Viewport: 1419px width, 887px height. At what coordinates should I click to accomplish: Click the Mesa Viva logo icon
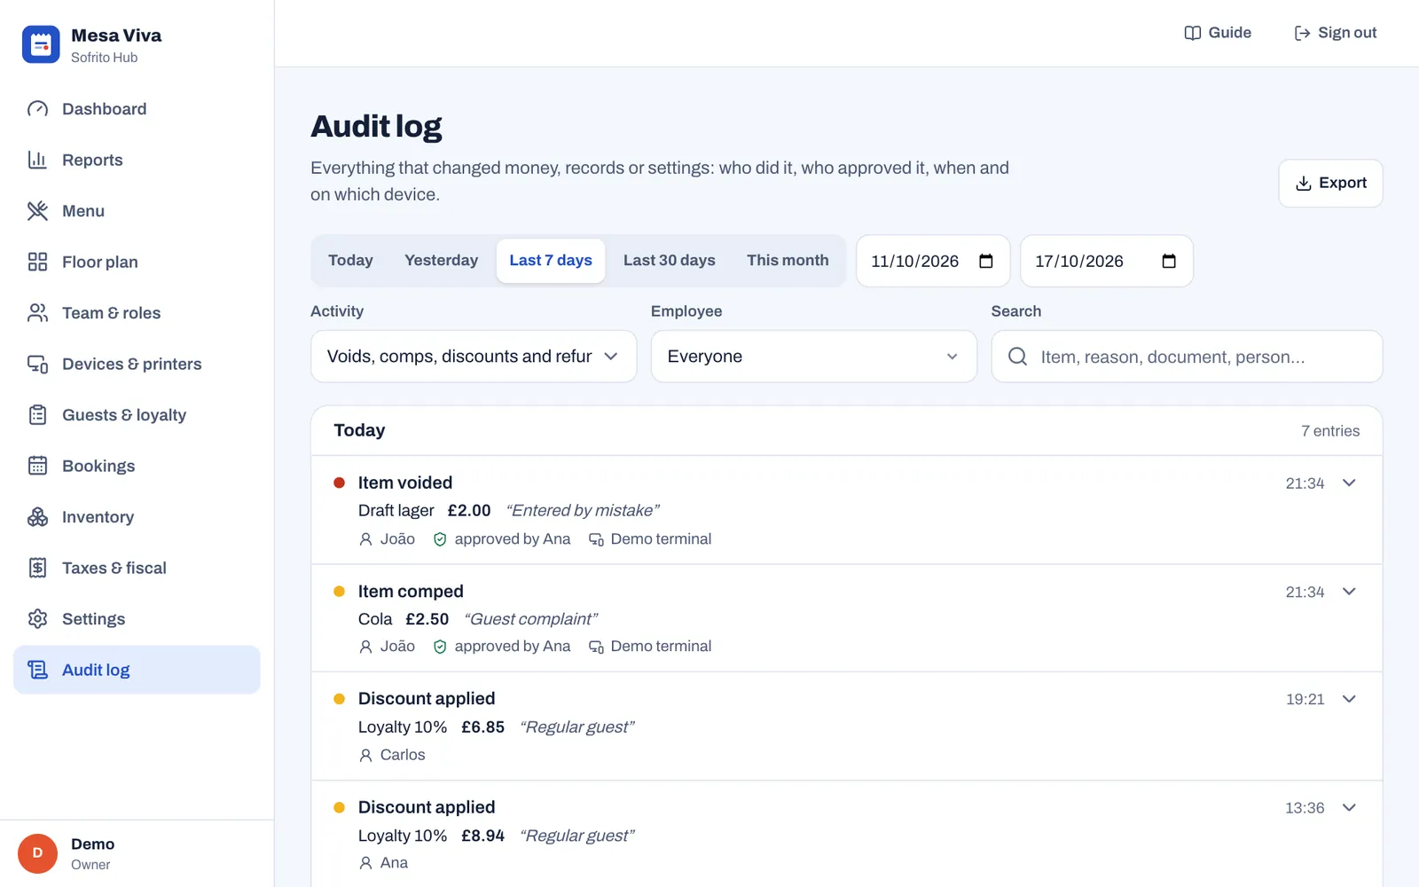tap(41, 44)
